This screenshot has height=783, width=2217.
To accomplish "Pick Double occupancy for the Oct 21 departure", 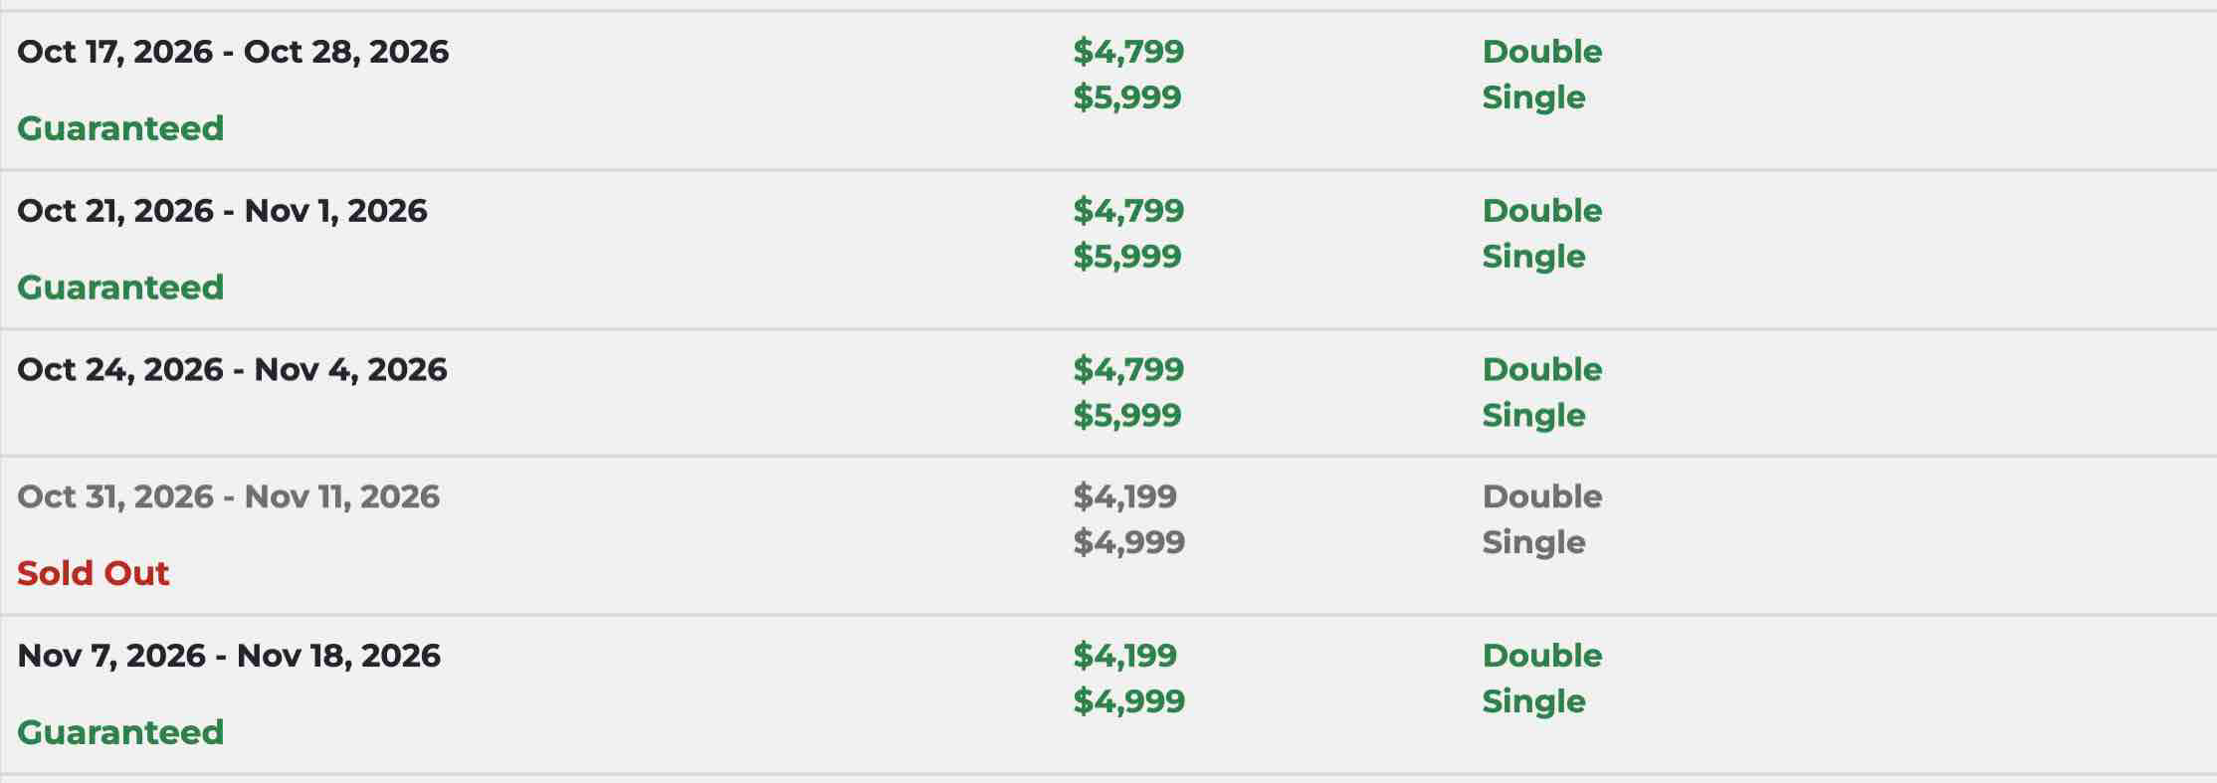I will 1541,211.
